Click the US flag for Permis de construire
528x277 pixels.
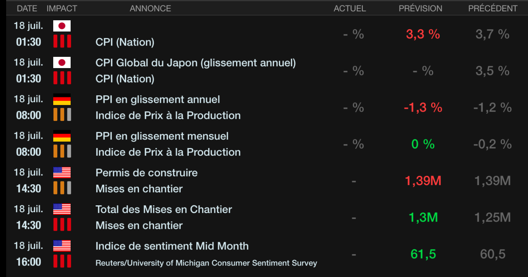click(x=62, y=172)
